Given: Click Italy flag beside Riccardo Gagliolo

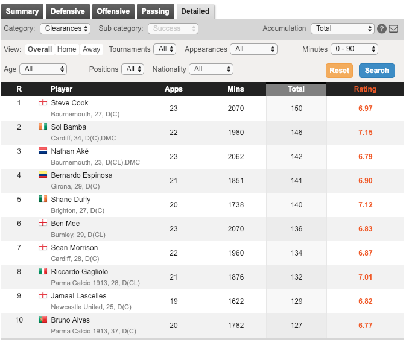Looking at the screenshot, I should [42, 272].
